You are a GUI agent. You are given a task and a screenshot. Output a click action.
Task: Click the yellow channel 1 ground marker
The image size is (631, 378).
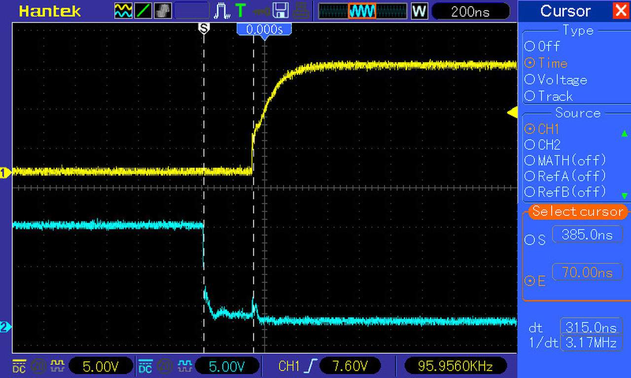pos(5,173)
